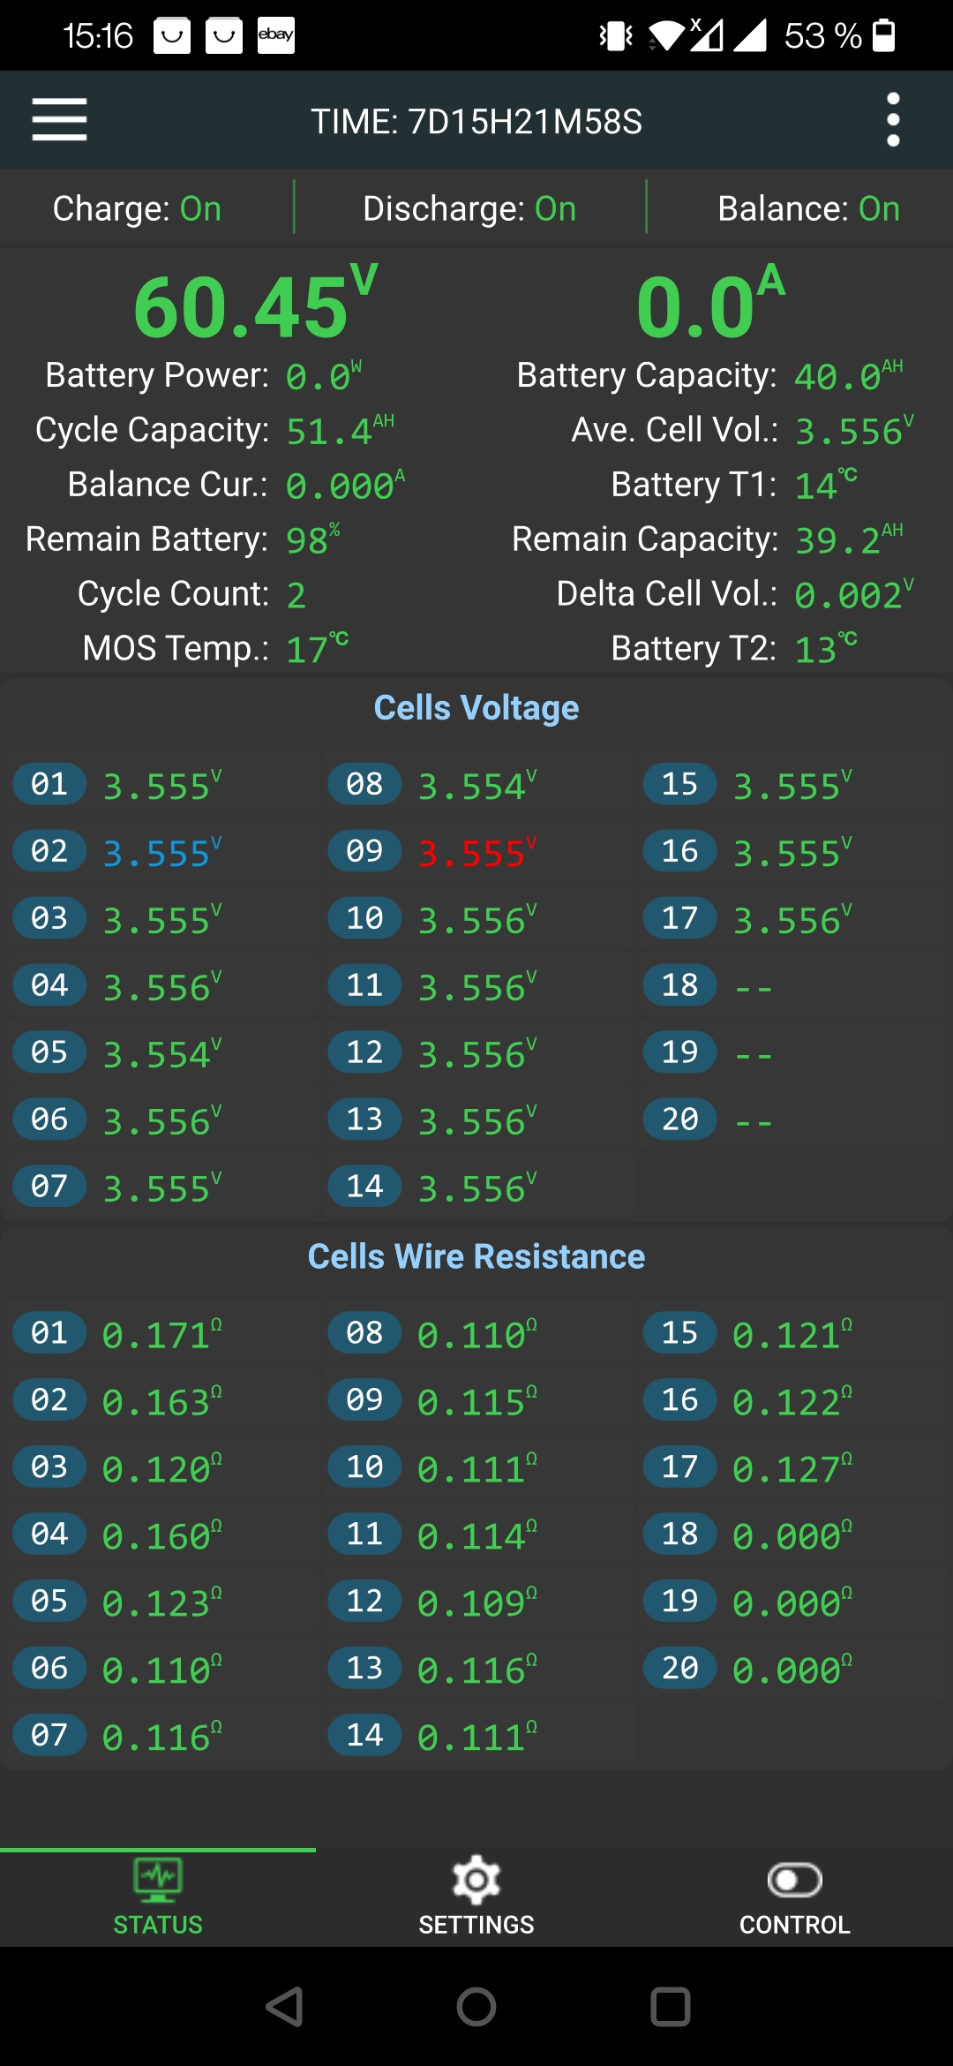The image size is (953, 2066).
Task: Open Android recent apps button
Action: click(x=670, y=2007)
